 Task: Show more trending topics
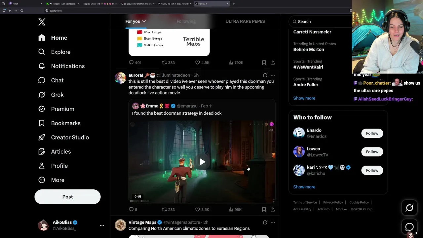coord(304,98)
